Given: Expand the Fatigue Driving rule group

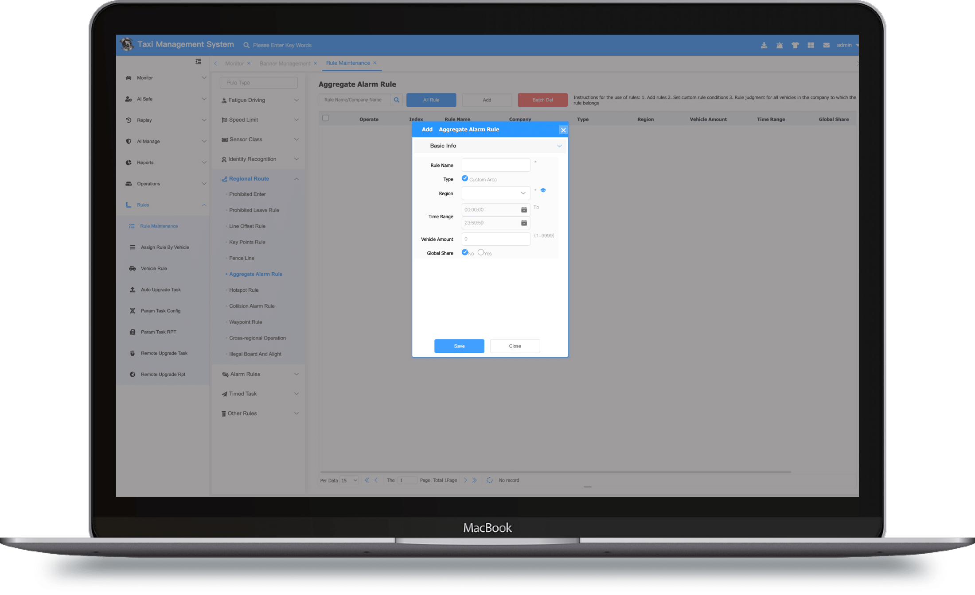Looking at the screenshot, I should point(259,100).
